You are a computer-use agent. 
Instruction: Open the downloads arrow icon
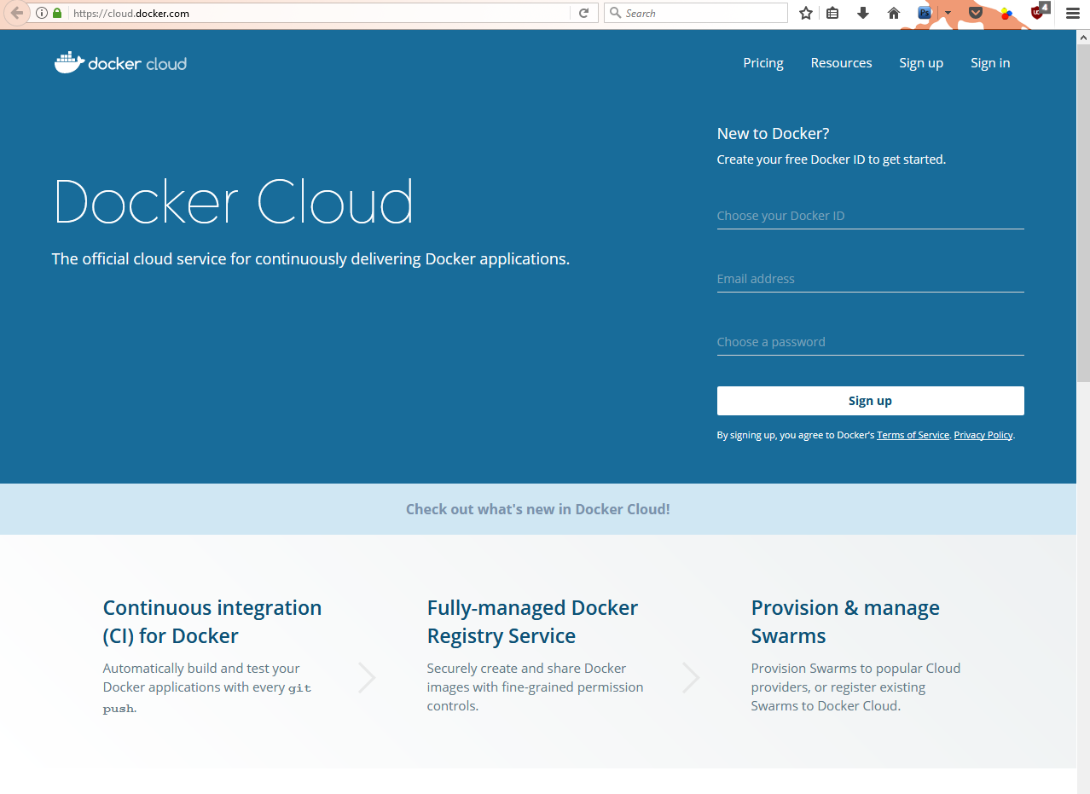click(x=863, y=13)
